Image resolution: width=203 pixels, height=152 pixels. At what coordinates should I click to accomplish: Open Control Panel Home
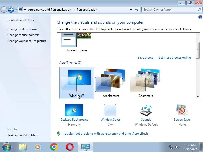pyautogui.click(x=21, y=20)
